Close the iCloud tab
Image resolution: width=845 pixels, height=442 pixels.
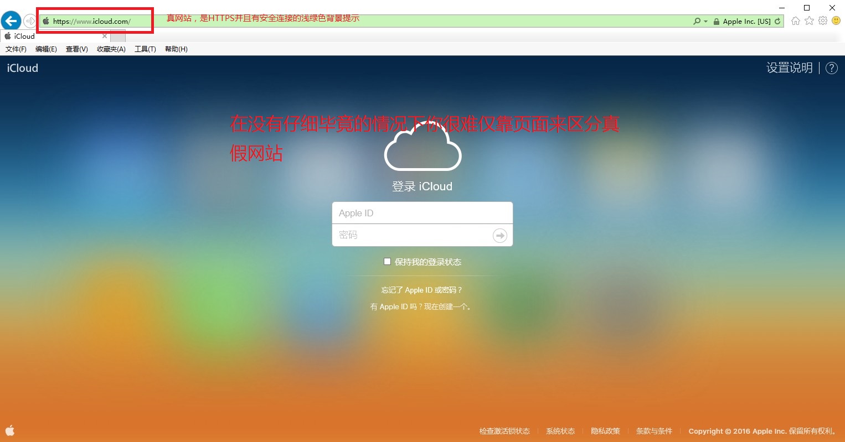coord(105,37)
